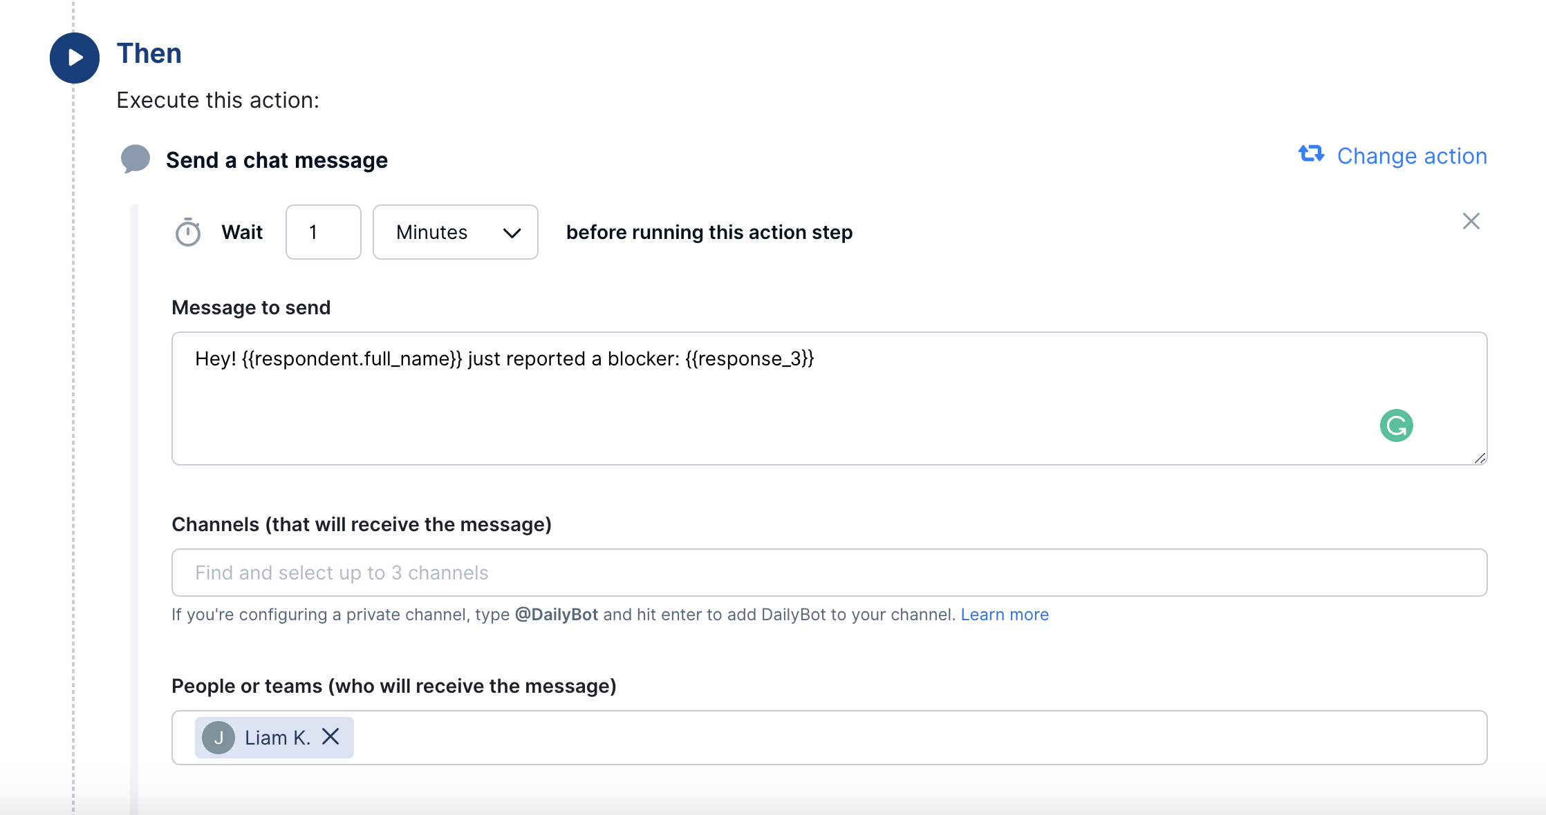
Task: Click the Wait label
Action: click(x=242, y=232)
